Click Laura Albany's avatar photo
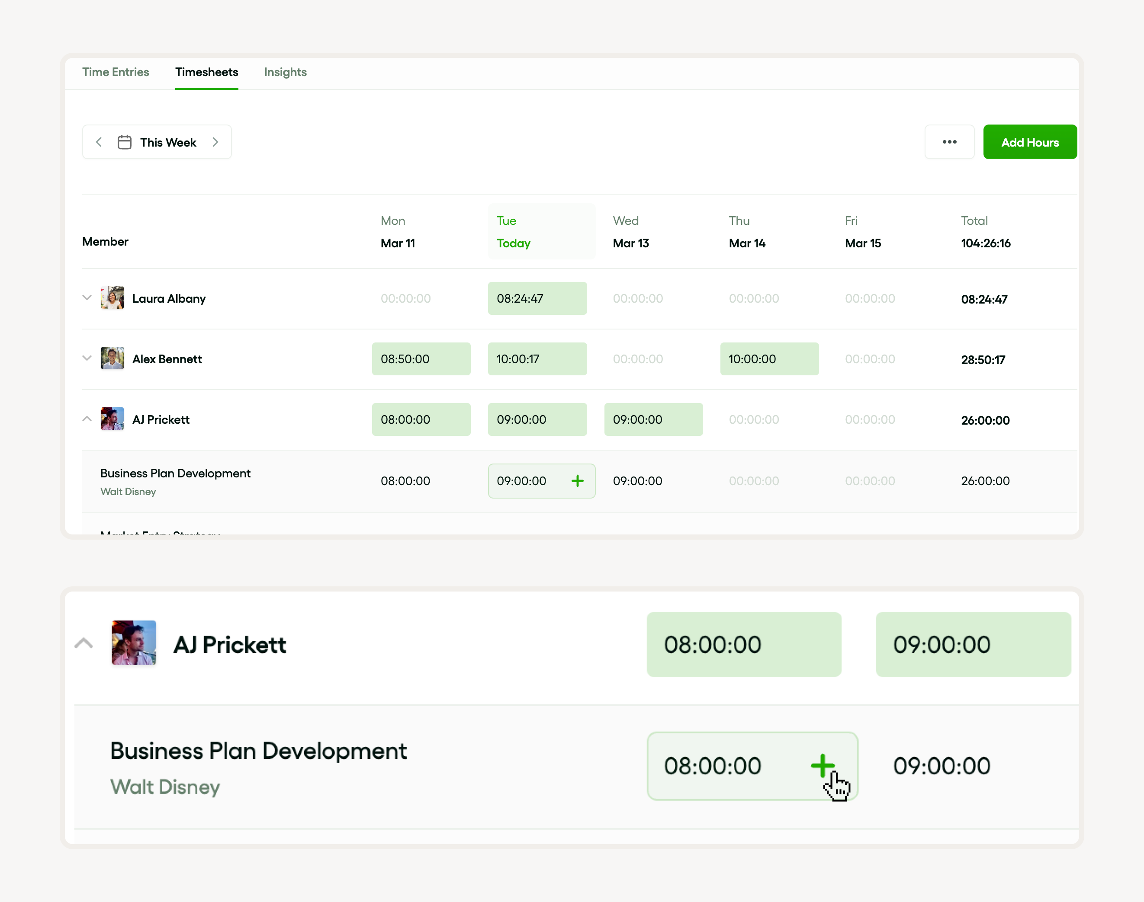This screenshot has width=1144, height=902. 112,298
